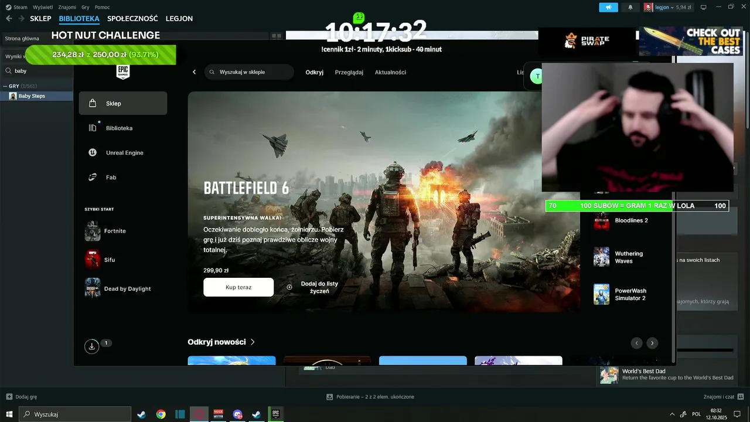Click the Epic store window scrollbar
Screen dimensions: 750x422
tap(673, 211)
